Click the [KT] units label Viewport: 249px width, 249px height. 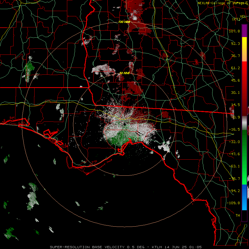tap(236, 19)
